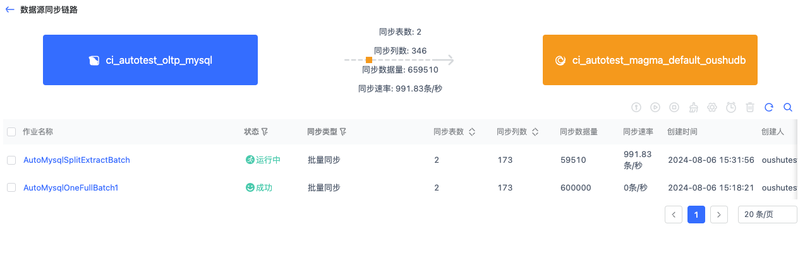This screenshot has width=805, height=265.
Task: Tick the select-all checkbox in the table header
Action: [x=11, y=132]
